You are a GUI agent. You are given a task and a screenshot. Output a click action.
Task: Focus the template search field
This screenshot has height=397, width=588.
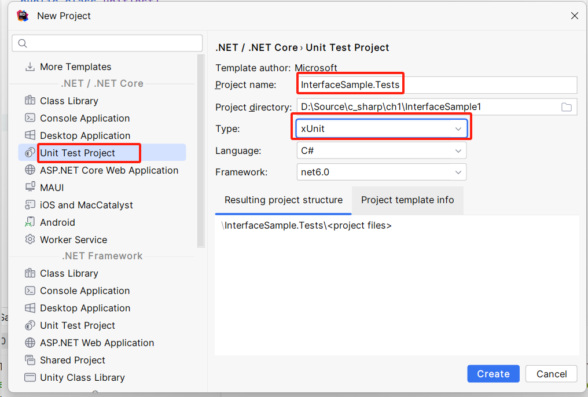click(x=107, y=43)
